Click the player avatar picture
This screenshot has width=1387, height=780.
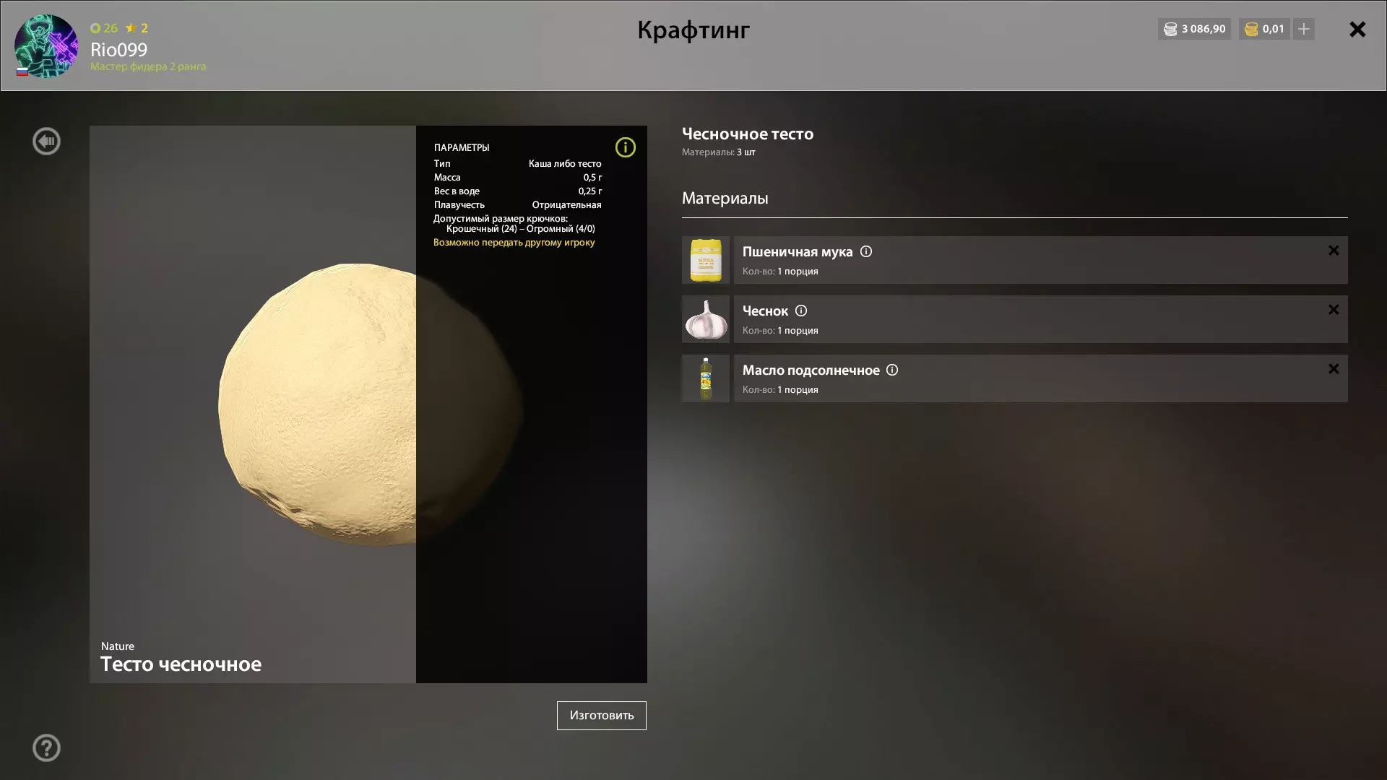coord(46,46)
